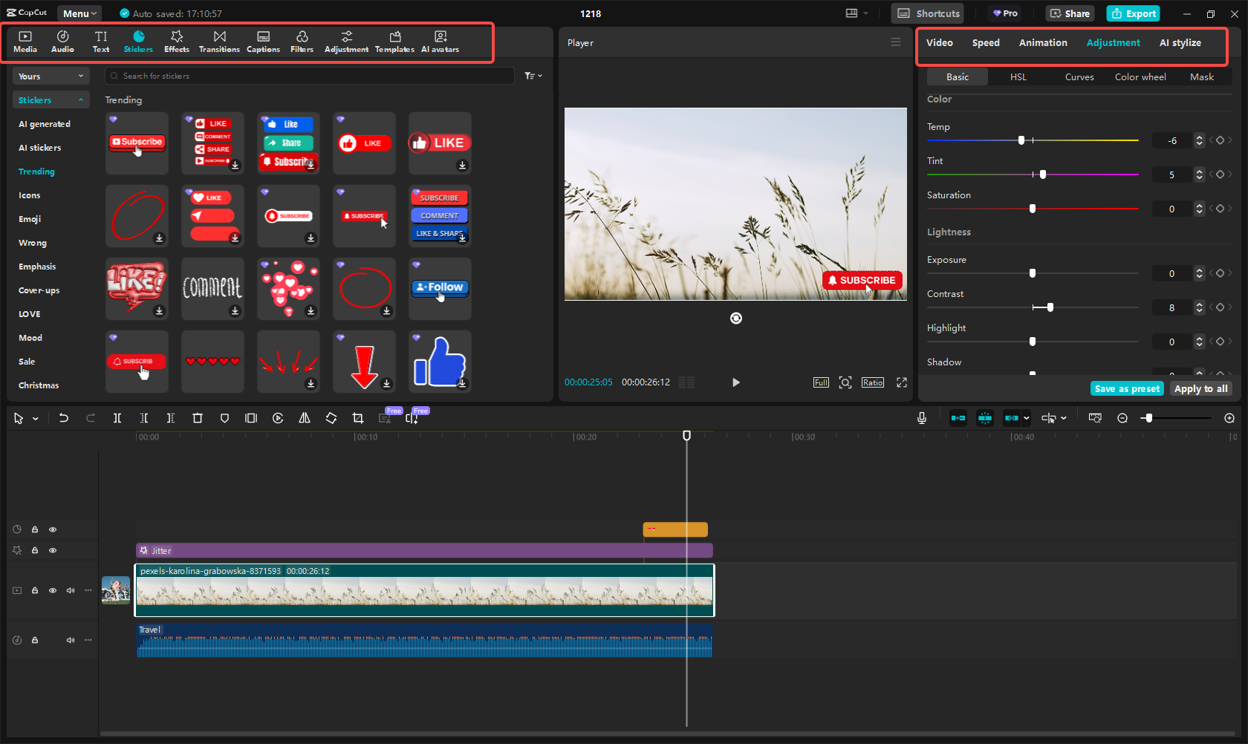The width and height of the screenshot is (1248, 744).
Task: Click Apply to all in the Adjustment panel
Action: coord(1200,388)
